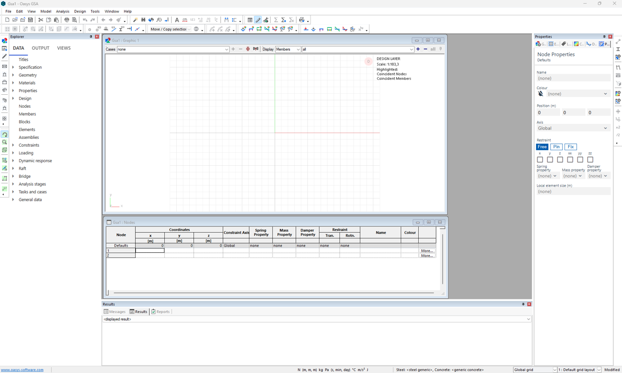
Task: Select the Zoom magnifier tool in sidebar
Action: tap(5, 142)
